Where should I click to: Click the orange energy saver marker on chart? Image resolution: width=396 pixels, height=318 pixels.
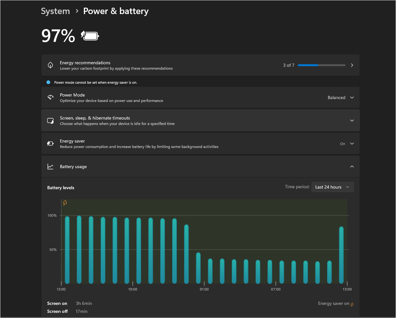[65, 203]
